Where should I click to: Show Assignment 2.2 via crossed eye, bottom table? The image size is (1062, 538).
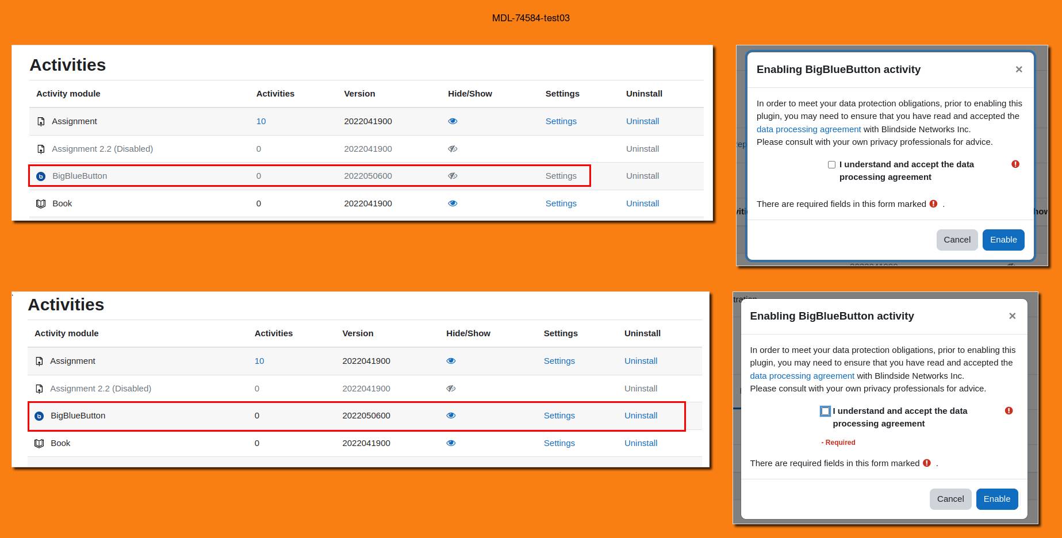(x=451, y=389)
